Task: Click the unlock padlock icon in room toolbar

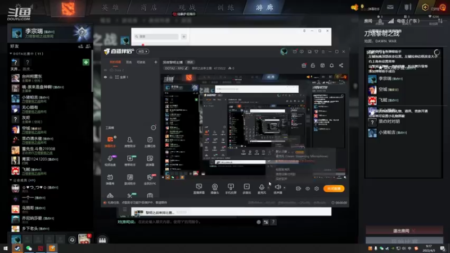Action: tap(313, 65)
